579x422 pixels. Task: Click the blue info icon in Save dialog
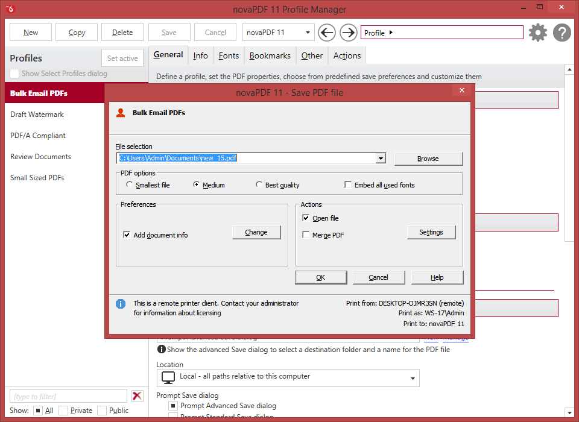click(x=121, y=304)
